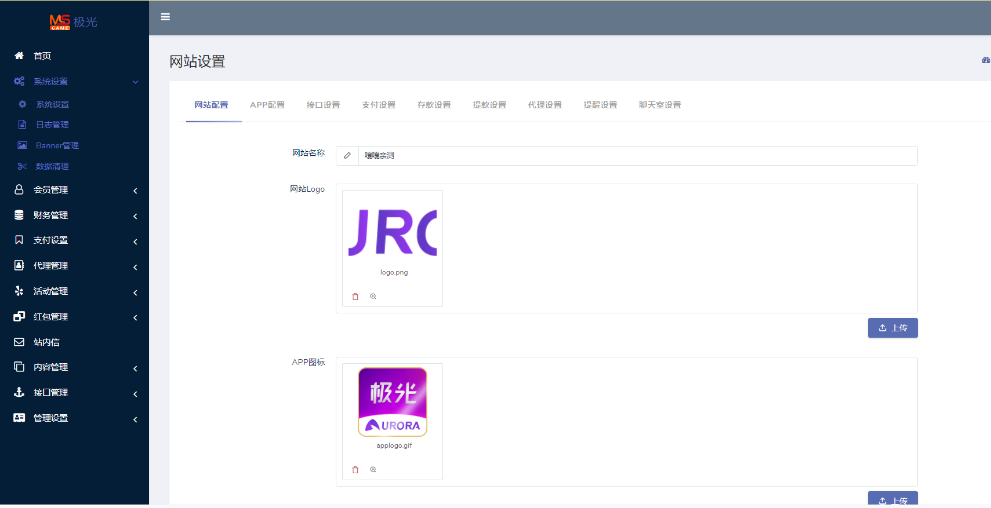Image resolution: width=991 pixels, height=508 pixels.
Task: Click the home icon beside 首页
Action: 19,56
